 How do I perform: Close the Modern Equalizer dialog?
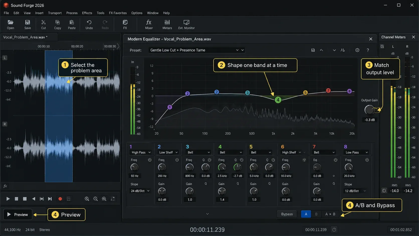[x=371, y=39]
